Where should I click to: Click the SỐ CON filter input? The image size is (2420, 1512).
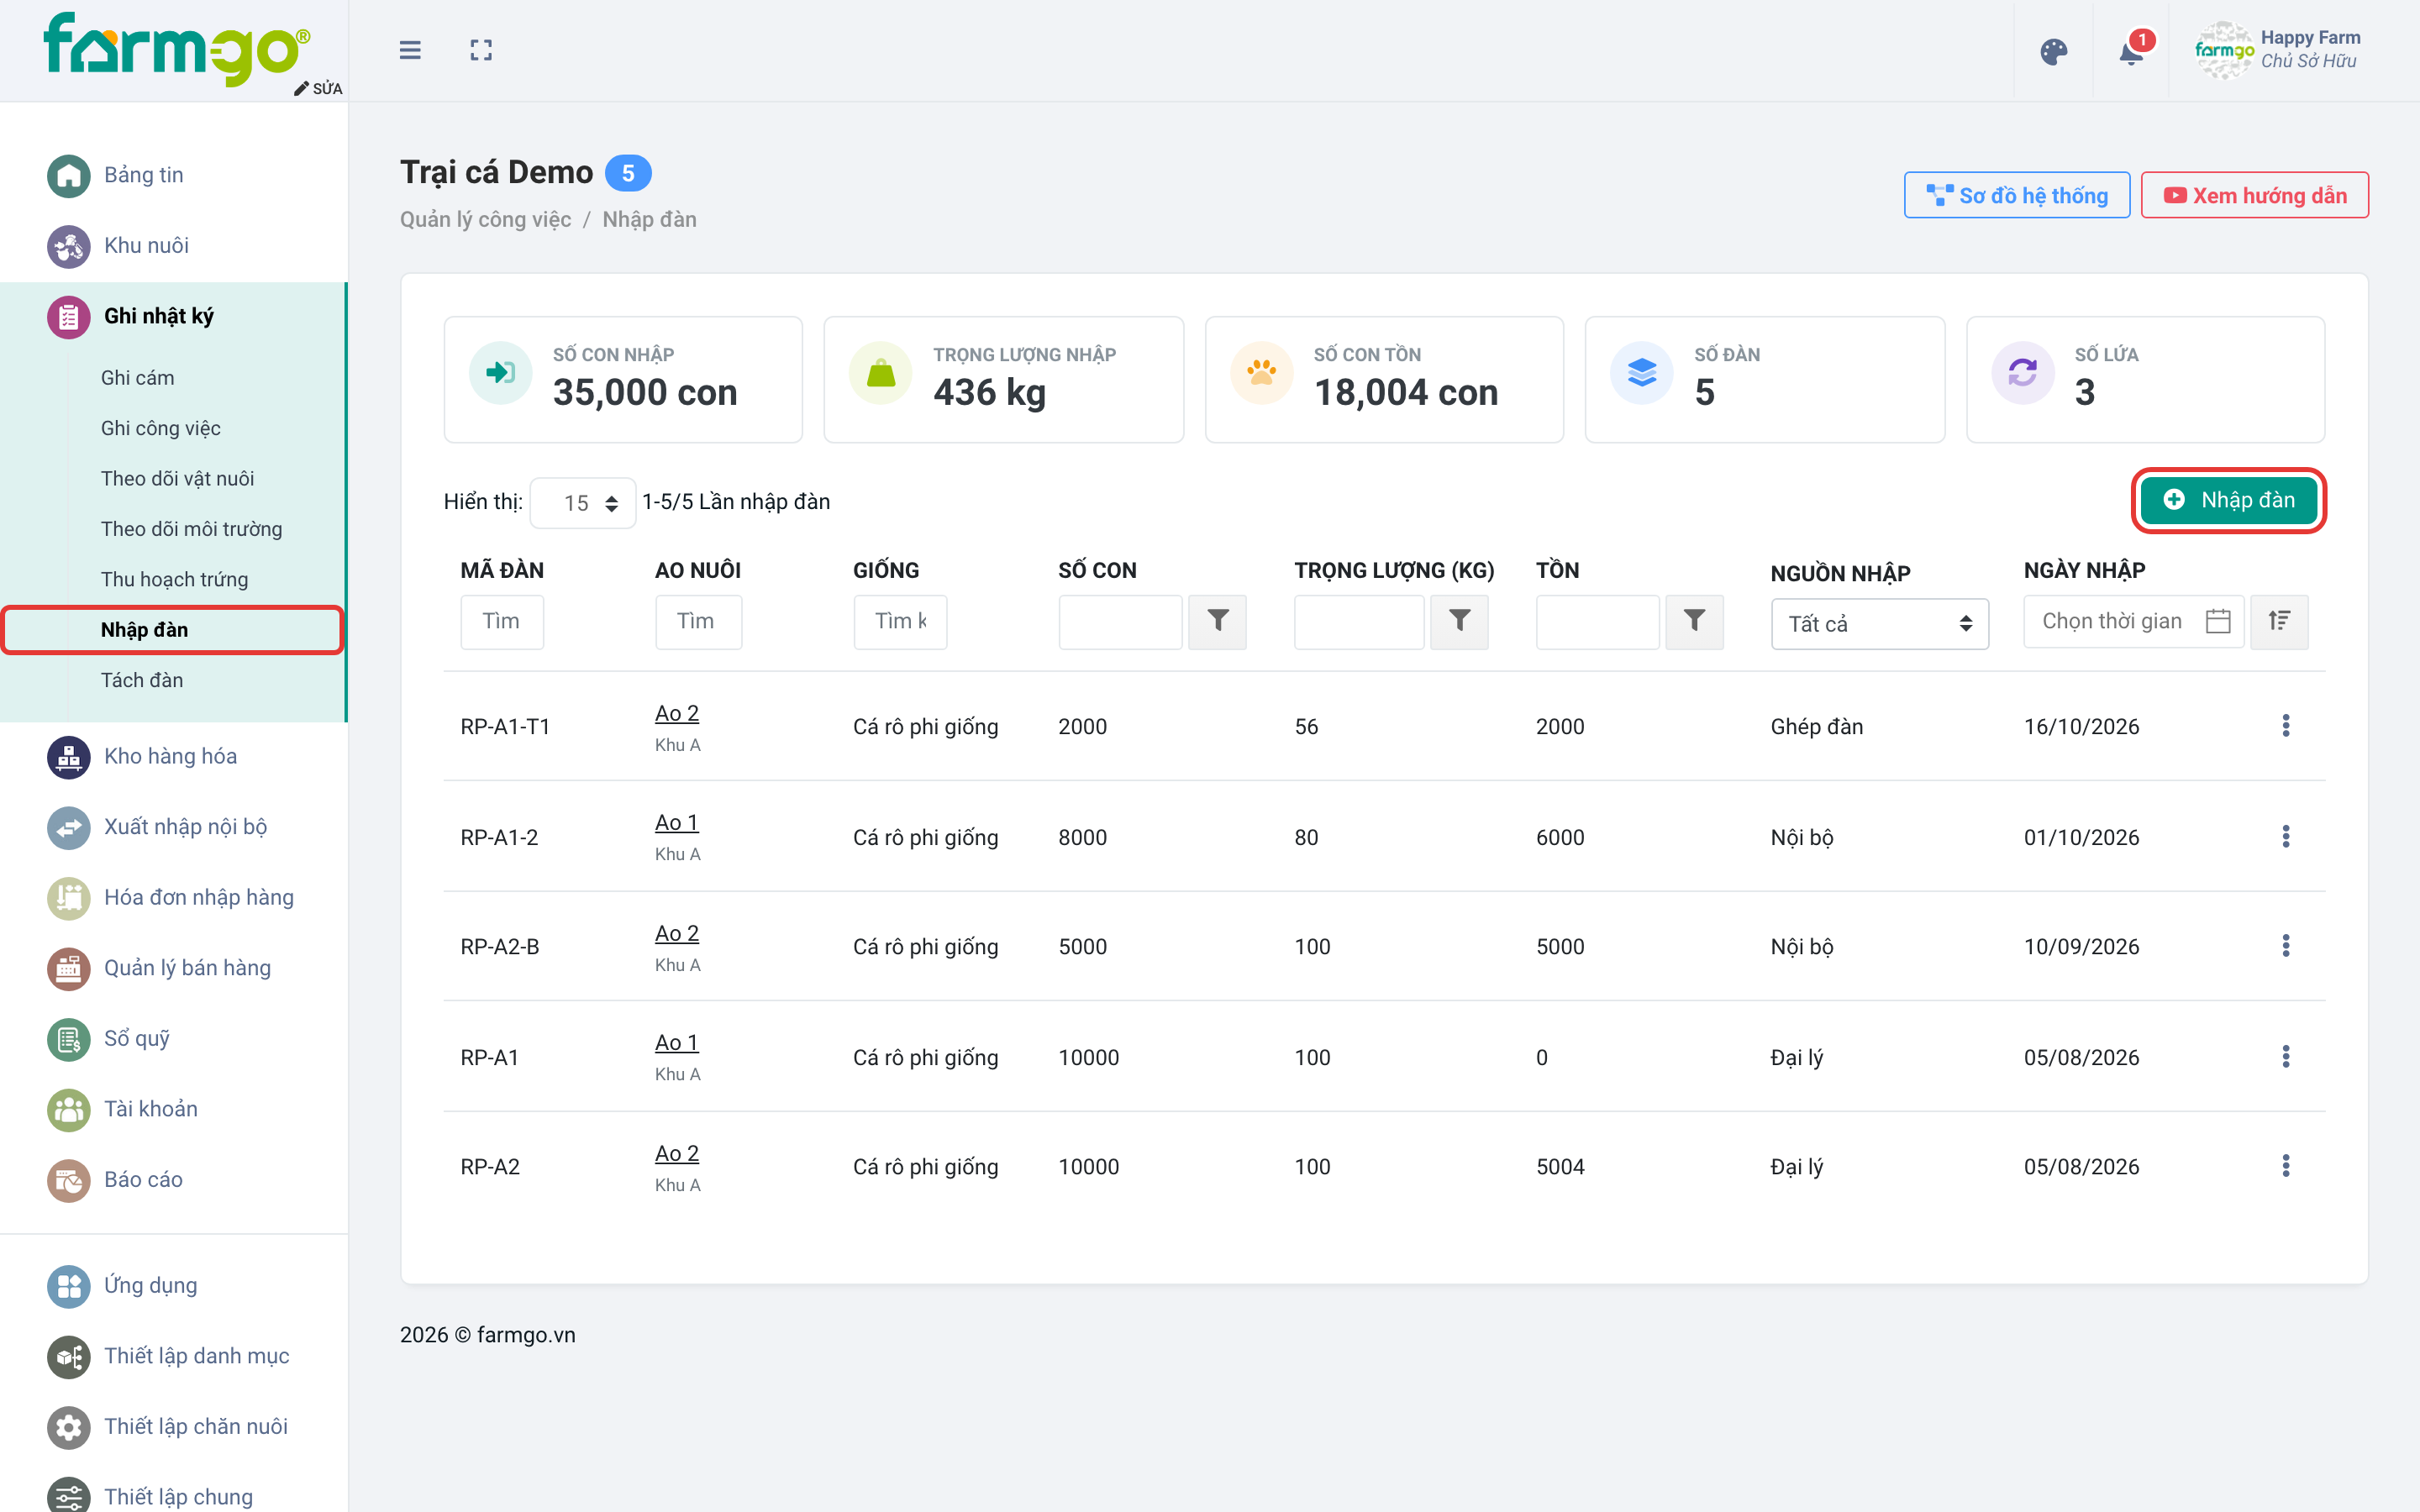click(1120, 621)
